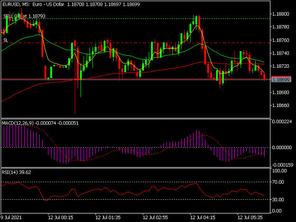Click the MACD zero level 0.000000 label

[x=282, y=148]
